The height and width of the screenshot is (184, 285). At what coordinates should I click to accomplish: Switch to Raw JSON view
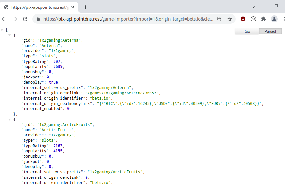coord(247,31)
